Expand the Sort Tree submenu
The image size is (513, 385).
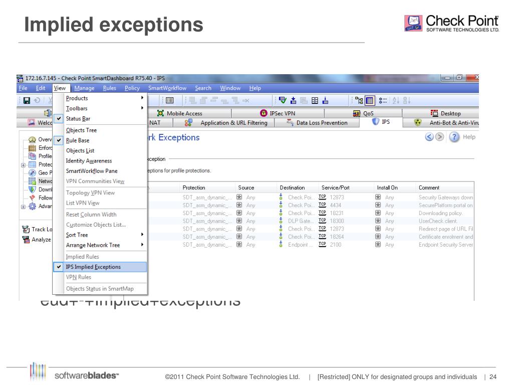pyautogui.click(x=100, y=235)
